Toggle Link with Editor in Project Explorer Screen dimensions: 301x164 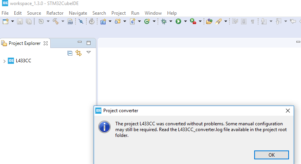79,53
